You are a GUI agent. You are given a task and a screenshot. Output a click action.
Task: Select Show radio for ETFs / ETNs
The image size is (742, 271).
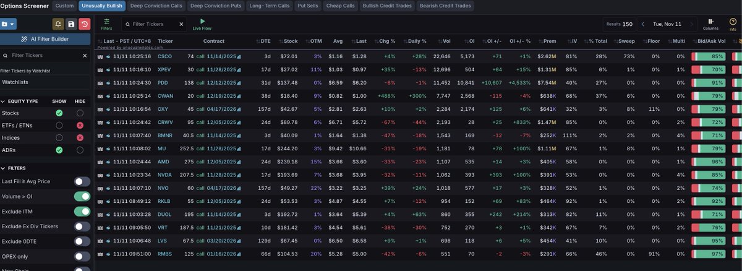click(x=59, y=125)
